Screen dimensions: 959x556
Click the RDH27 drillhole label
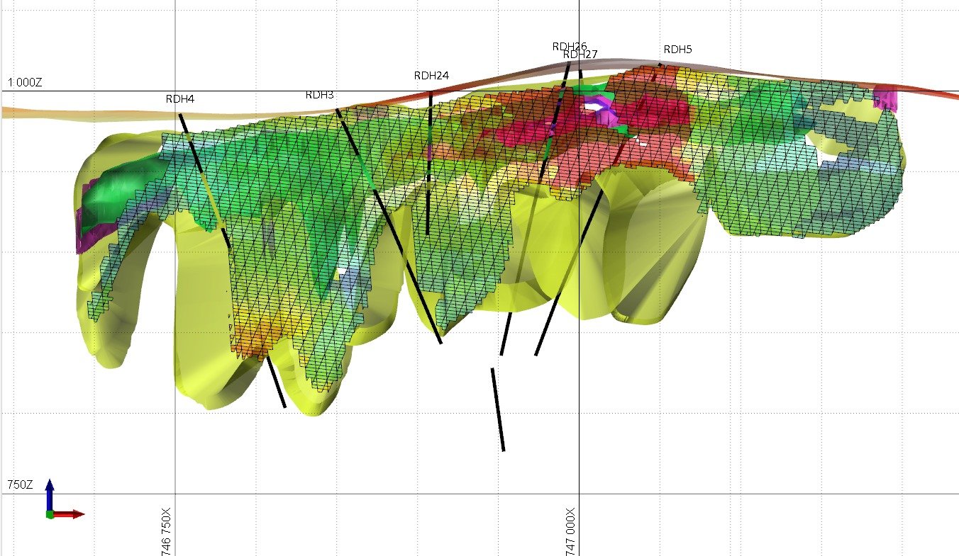(580, 55)
